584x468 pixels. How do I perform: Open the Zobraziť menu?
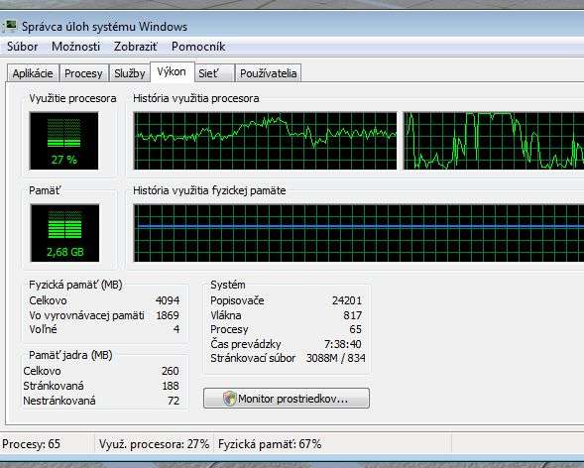pyautogui.click(x=136, y=47)
